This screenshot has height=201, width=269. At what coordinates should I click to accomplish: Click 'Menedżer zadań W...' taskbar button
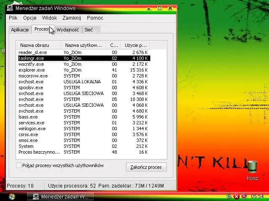(x=61, y=196)
